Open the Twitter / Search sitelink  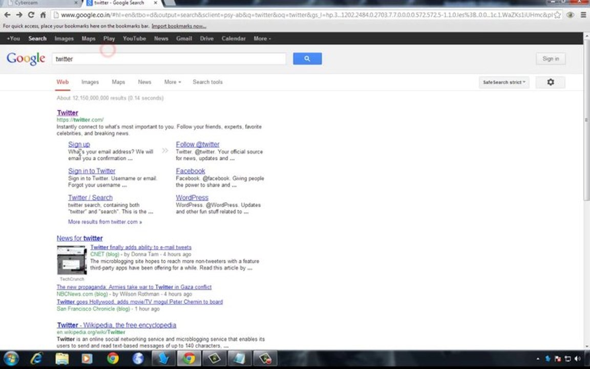coord(90,198)
